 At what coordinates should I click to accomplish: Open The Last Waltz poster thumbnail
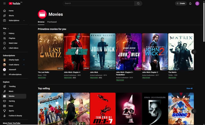(x=50, y=52)
